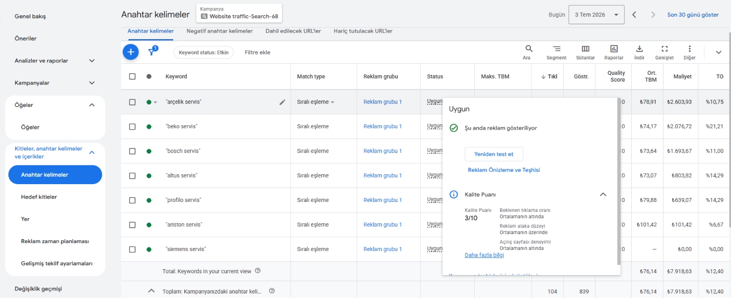Edit the "arçelik servis" keyword pencil icon
This screenshot has width=731, height=298.
pos(283,102)
